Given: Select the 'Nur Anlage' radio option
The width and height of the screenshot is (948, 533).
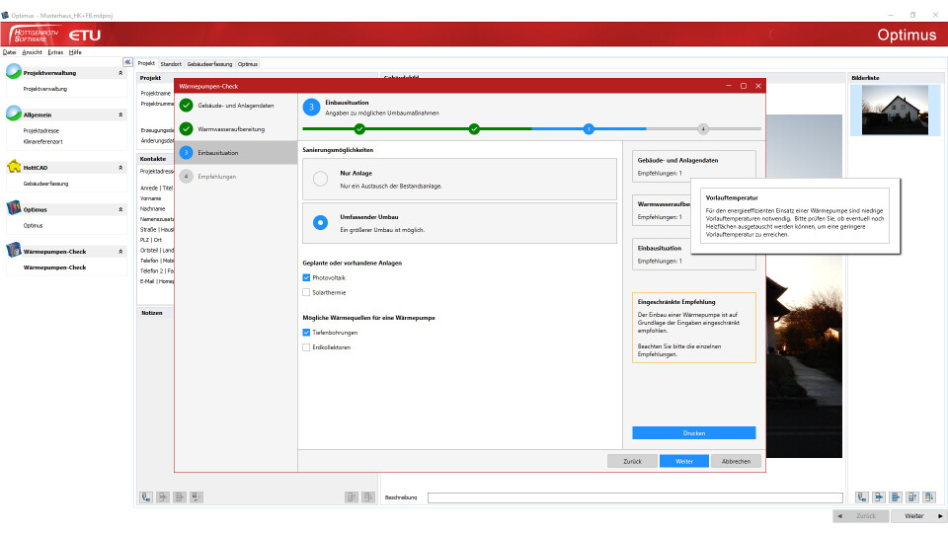Looking at the screenshot, I should click(320, 179).
